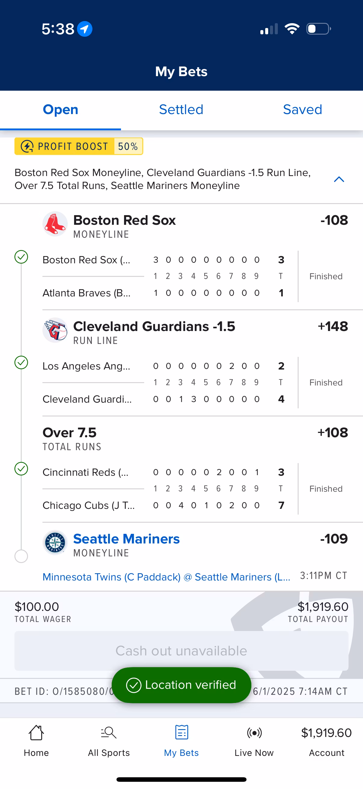
Task: Tap the parlay summary text header
Action: 162,179
